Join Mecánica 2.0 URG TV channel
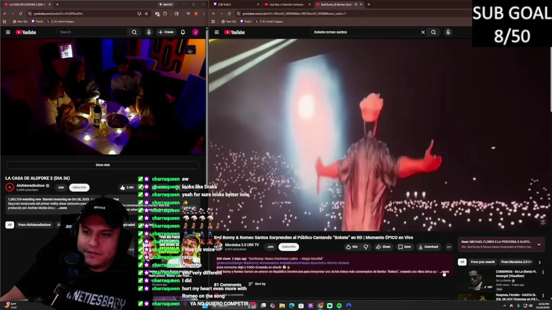 [x=270, y=247]
